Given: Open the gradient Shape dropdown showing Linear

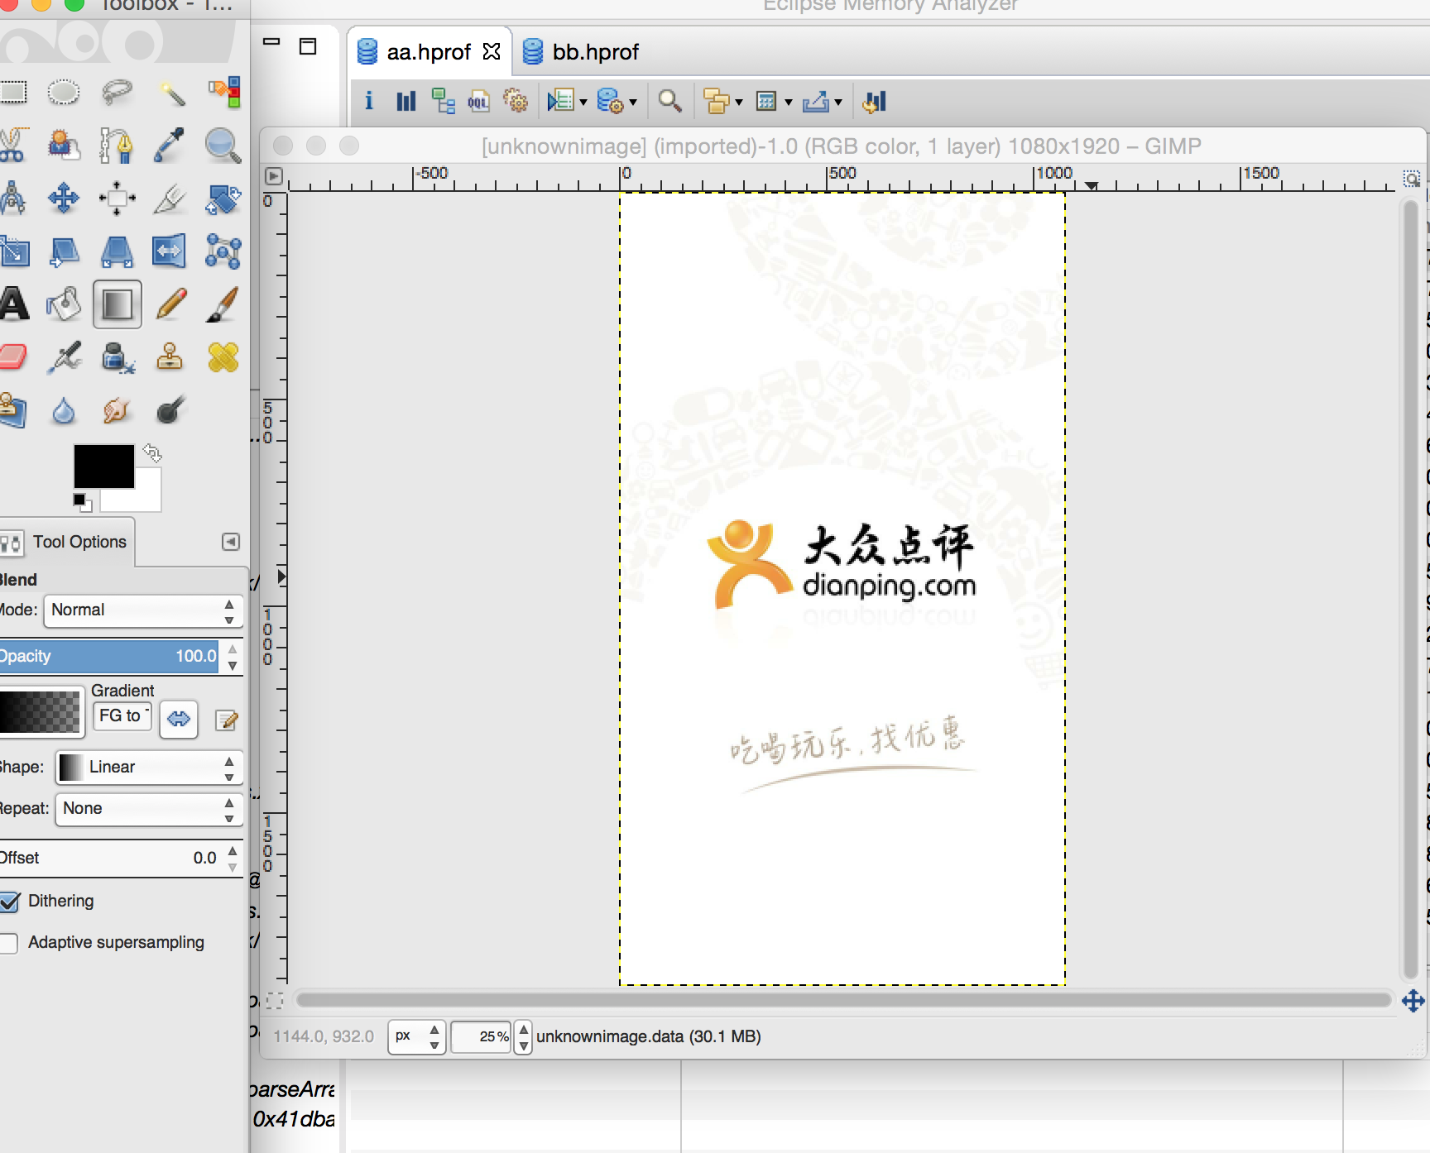Looking at the screenshot, I should (148, 767).
